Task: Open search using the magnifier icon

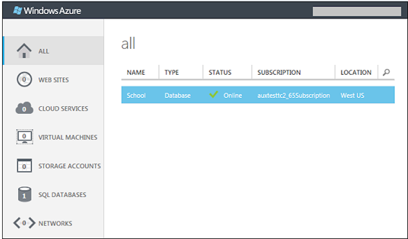Action: point(386,72)
